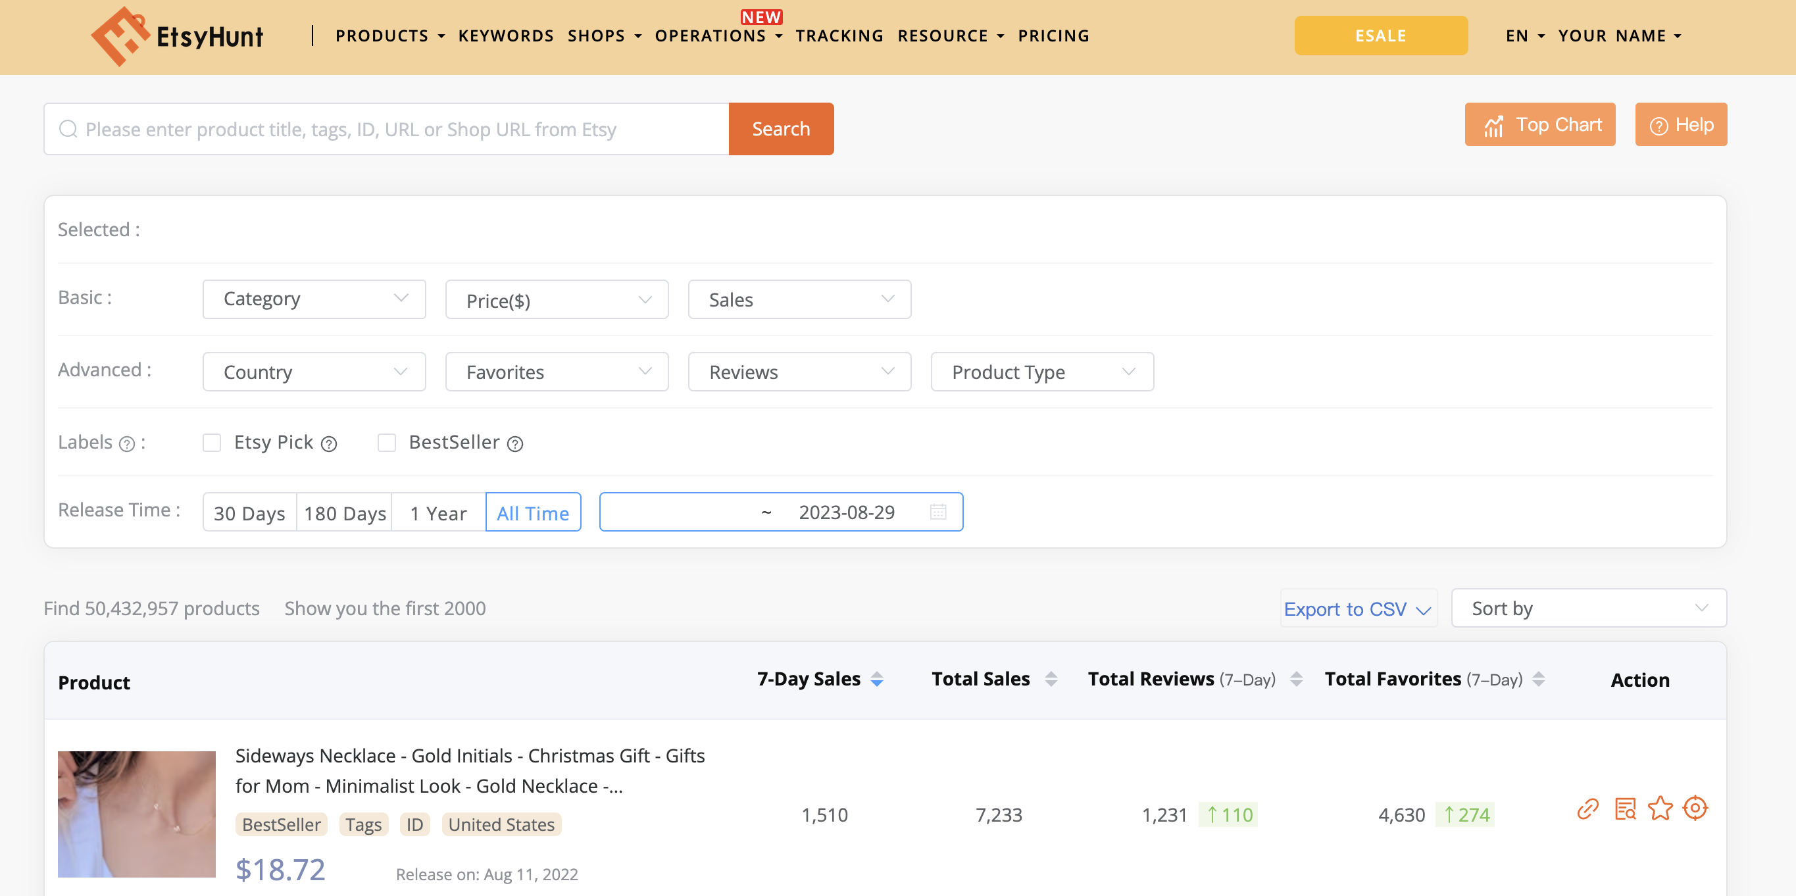Viewport: 1796px width, 896px height.
Task: Click the Etsy Pick help question-mark icon
Action: coord(328,444)
